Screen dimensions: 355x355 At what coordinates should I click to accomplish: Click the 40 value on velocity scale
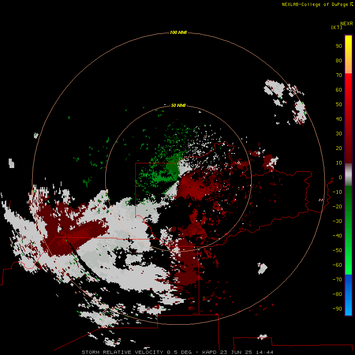[x=339, y=119]
